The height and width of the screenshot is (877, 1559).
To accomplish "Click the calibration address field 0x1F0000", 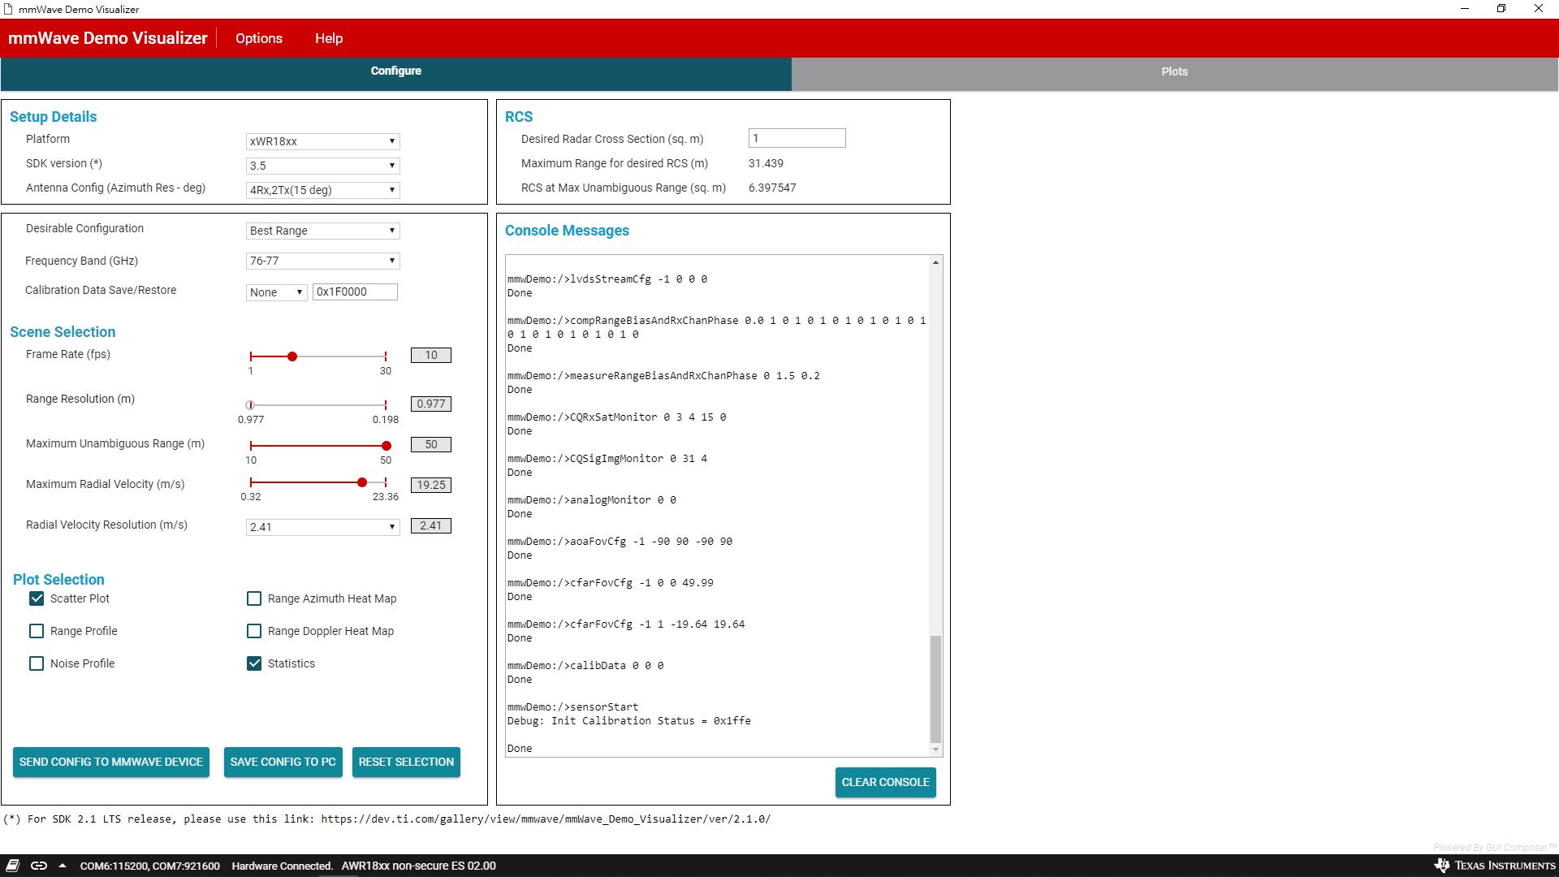I will pos(355,292).
